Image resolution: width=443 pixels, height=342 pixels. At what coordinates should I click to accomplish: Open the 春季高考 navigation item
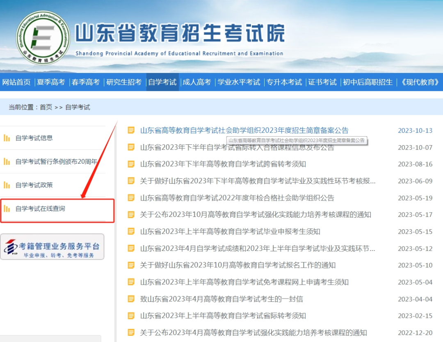tap(86, 82)
